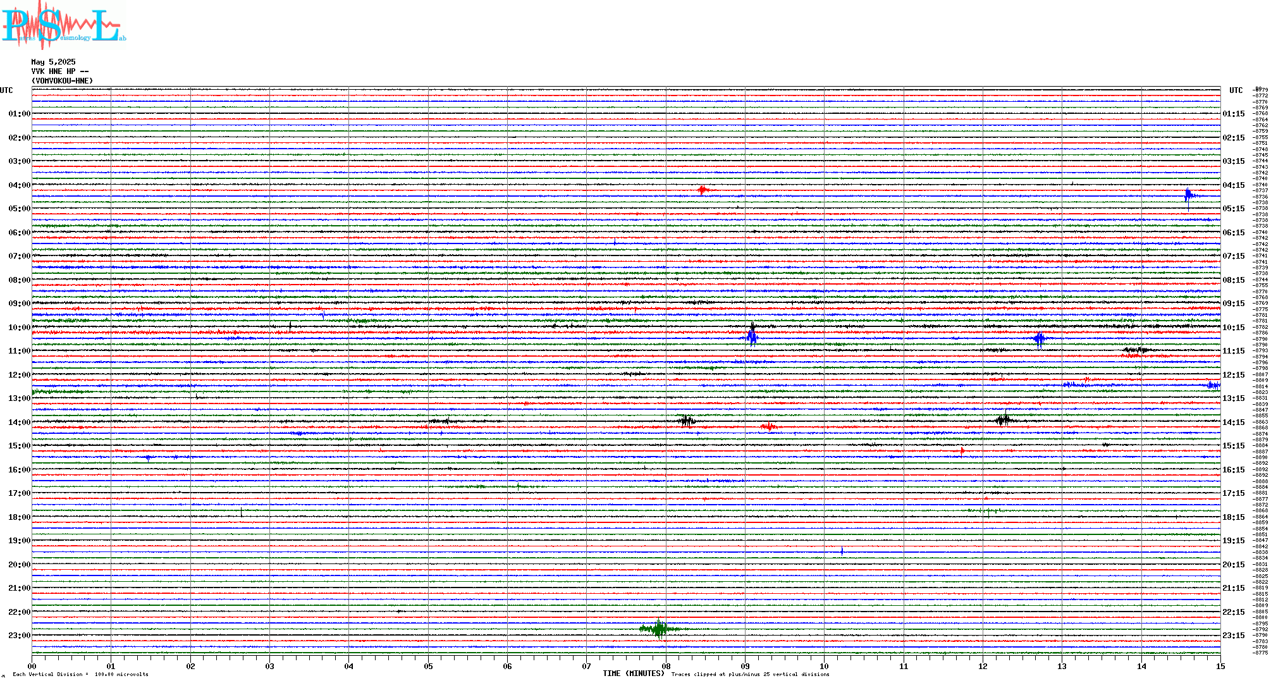Click the '13' minute tick on bottom axis

1062,666
